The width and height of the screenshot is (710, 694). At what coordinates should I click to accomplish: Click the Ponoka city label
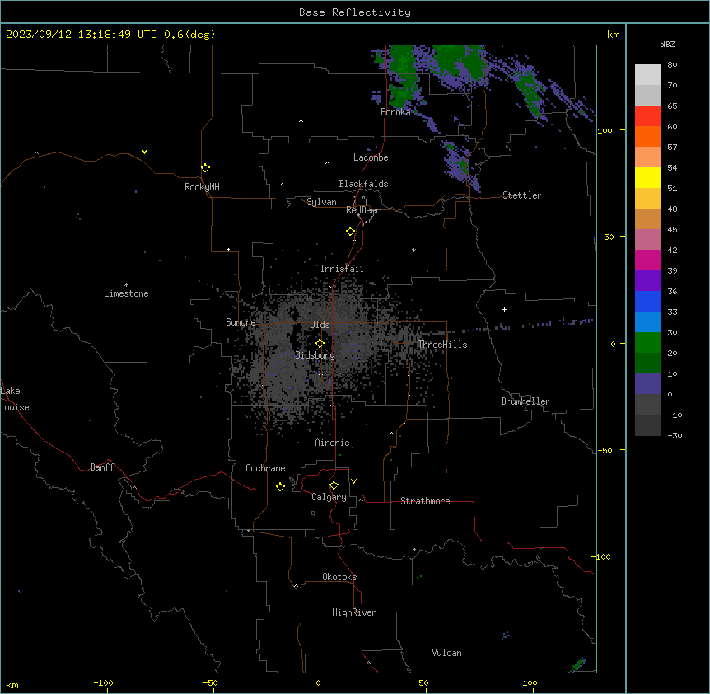click(395, 112)
